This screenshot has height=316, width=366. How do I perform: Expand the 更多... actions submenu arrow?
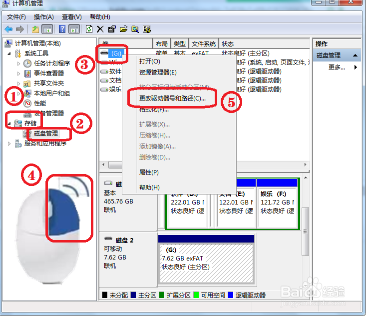click(x=356, y=67)
